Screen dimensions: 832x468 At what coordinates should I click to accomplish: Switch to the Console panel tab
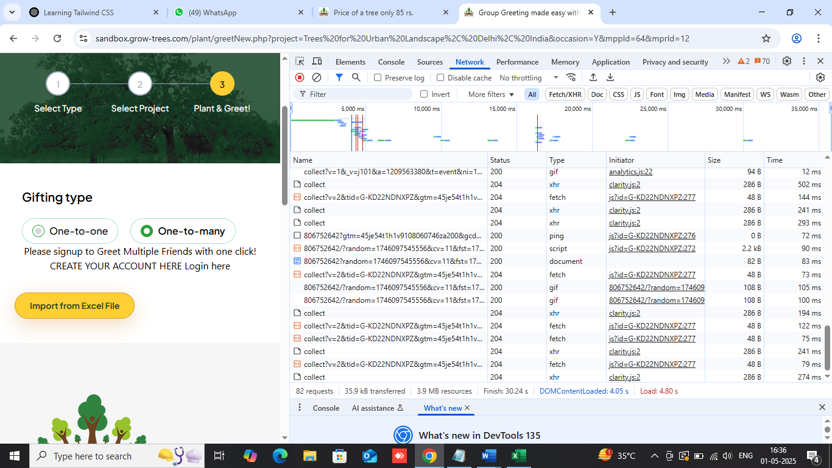[x=391, y=62]
